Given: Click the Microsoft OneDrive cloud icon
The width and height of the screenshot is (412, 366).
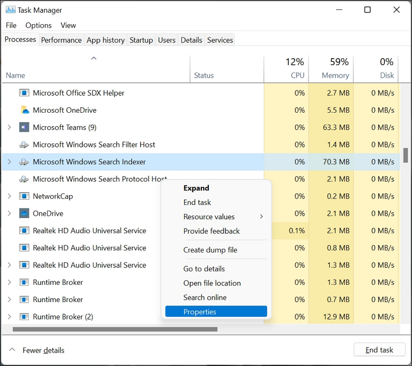Looking at the screenshot, I should point(24,110).
